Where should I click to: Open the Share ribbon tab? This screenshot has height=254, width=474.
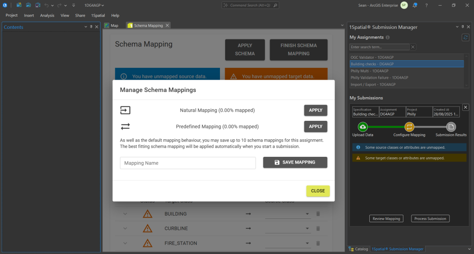(x=80, y=16)
